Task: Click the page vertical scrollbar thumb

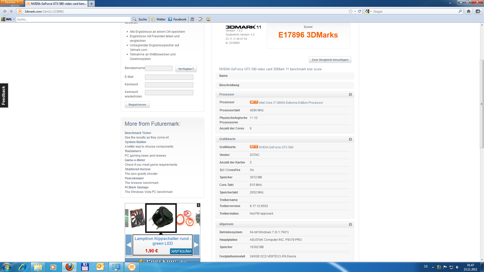Action: [x=482, y=104]
